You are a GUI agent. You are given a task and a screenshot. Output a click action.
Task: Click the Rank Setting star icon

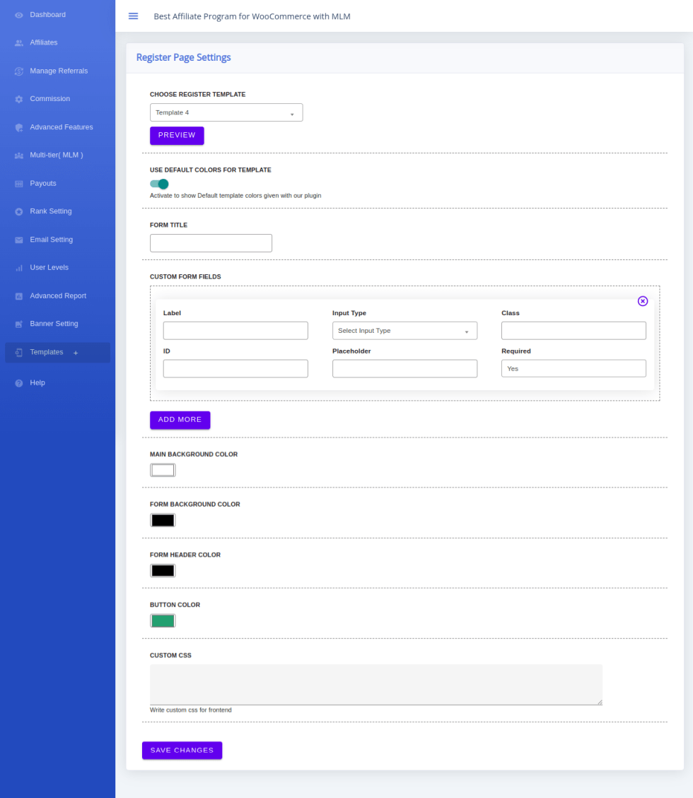coord(19,212)
